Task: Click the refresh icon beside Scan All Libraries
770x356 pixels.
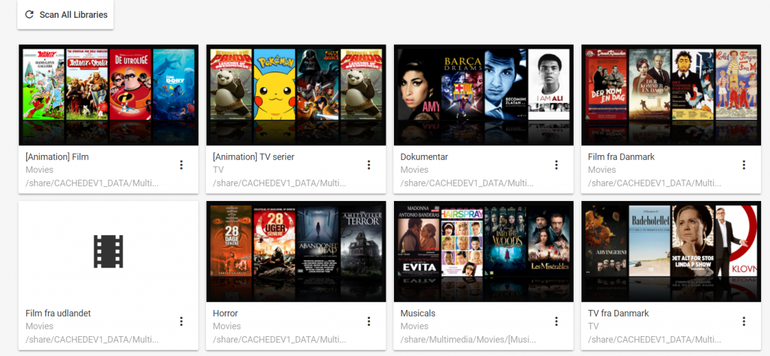Action: [x=29, y=15]
